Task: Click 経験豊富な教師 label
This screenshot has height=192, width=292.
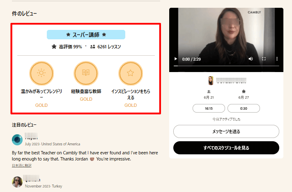Action: point(86,91)
